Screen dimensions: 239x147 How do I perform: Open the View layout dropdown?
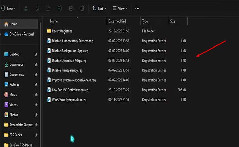tap(120, 8)
